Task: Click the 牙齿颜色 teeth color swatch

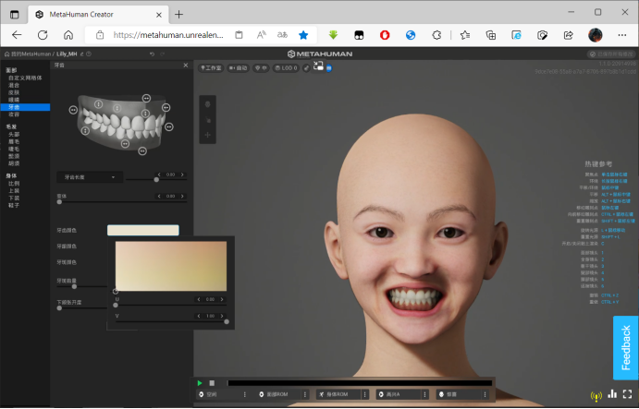Action: [143, 230]
